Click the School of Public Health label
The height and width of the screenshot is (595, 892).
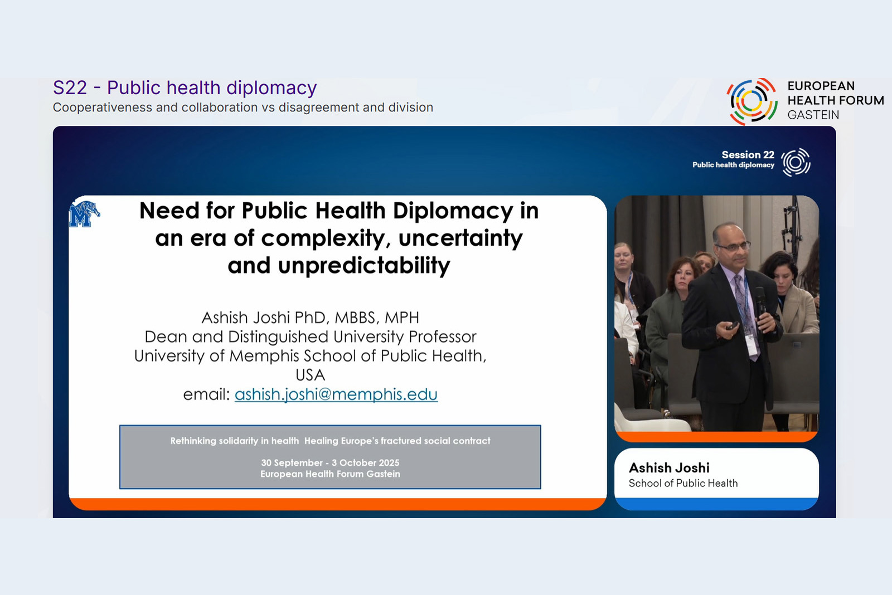(682, 483)
